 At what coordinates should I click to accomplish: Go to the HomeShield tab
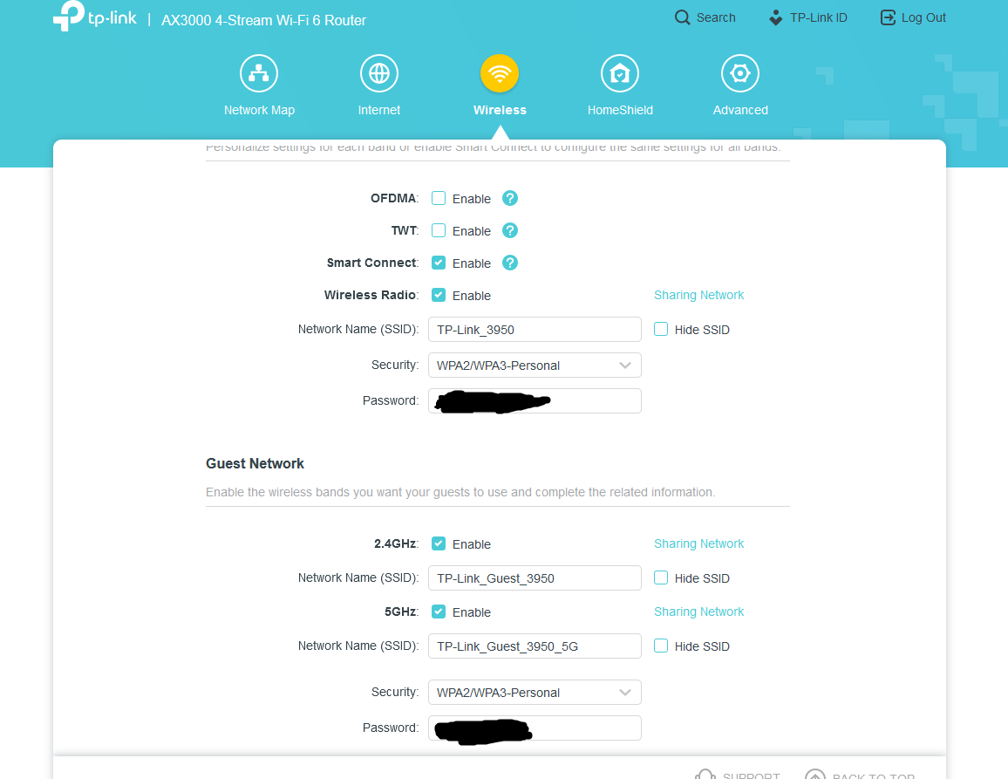click(620, 110)
